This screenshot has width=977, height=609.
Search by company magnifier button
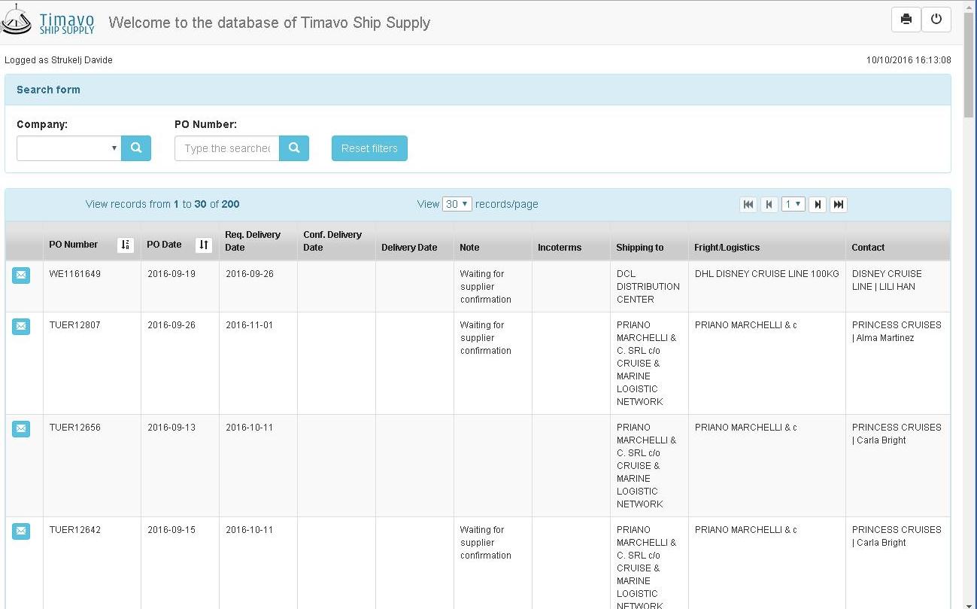click(x=136, y=148)
